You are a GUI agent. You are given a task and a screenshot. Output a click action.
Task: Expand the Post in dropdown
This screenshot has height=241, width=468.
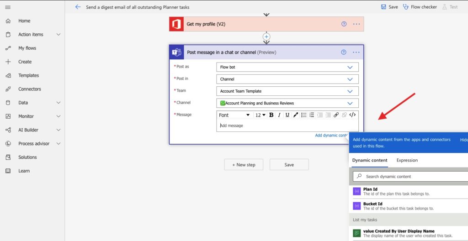(x=350, y=79)
